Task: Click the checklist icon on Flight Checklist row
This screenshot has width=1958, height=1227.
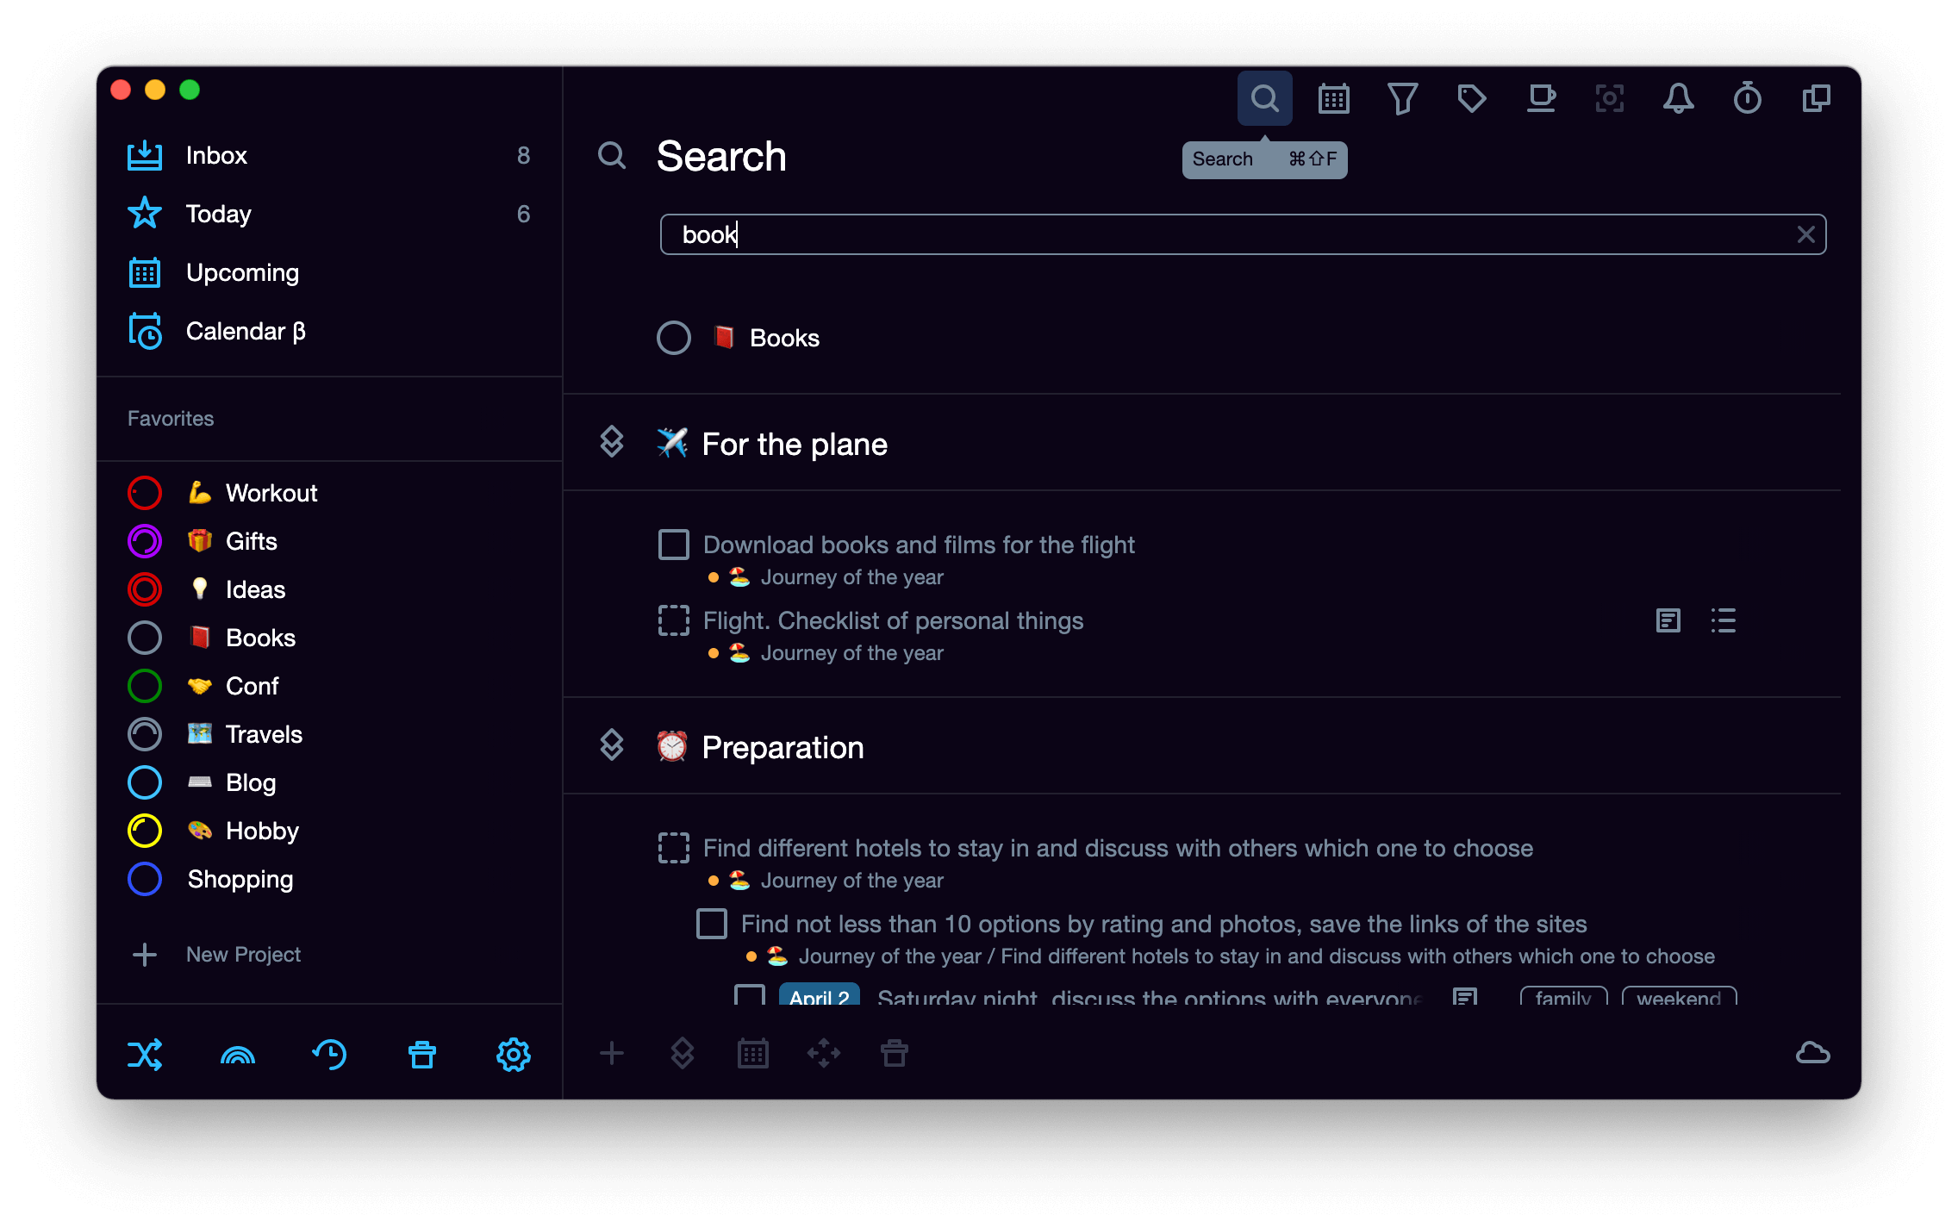Action: pyautogui.click(x=1724, y=620)
